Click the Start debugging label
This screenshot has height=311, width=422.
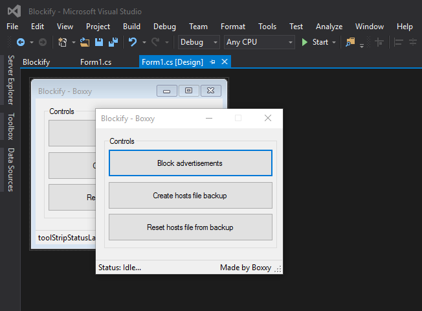point(320,42)
